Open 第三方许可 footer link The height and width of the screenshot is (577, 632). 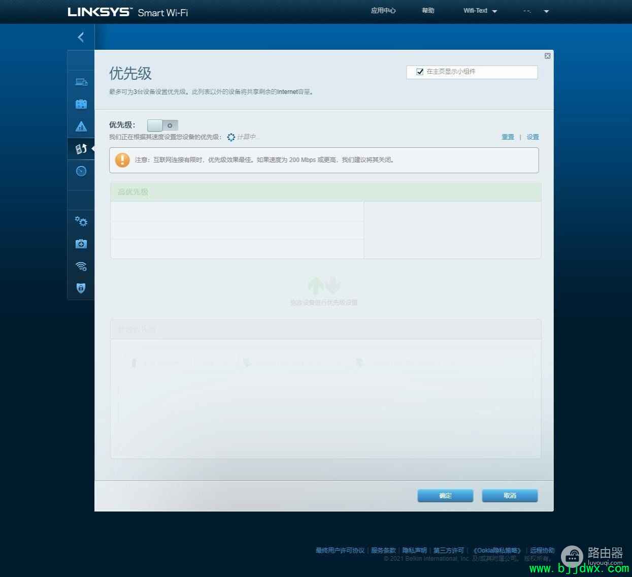(449, 551)
